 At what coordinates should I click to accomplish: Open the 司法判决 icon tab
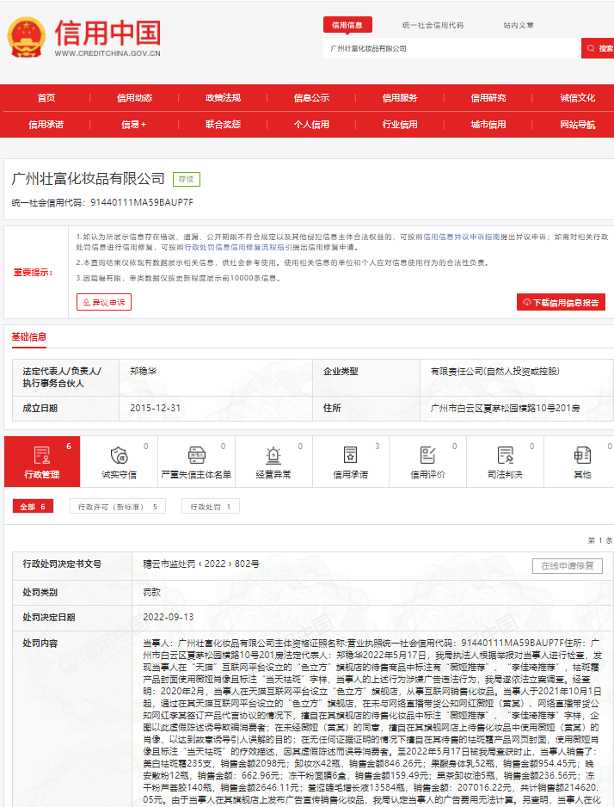[505, 462]
